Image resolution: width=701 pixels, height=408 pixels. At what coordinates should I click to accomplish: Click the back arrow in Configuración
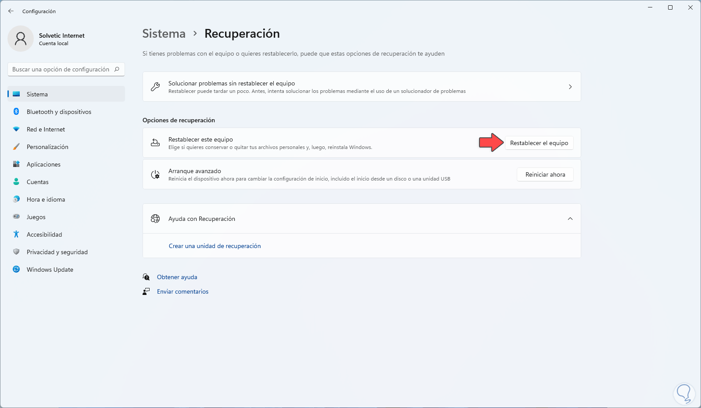11,11
